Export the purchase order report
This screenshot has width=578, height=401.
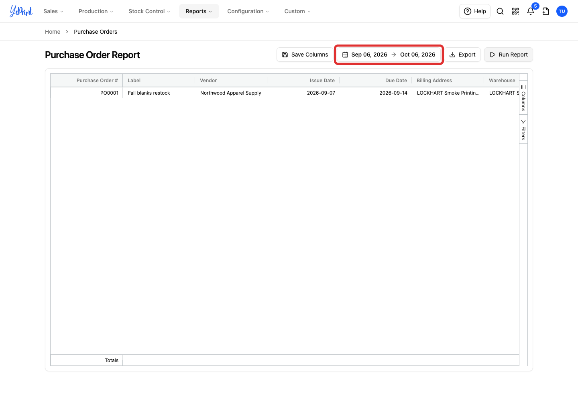click(x=462, y=55)
